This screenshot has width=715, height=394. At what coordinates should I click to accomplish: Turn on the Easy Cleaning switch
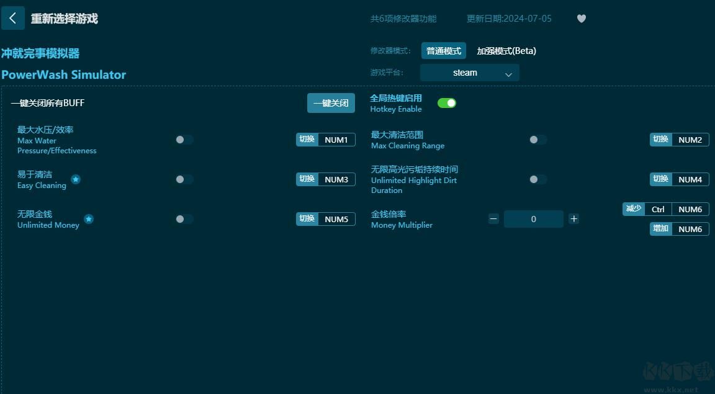[184, 179]
